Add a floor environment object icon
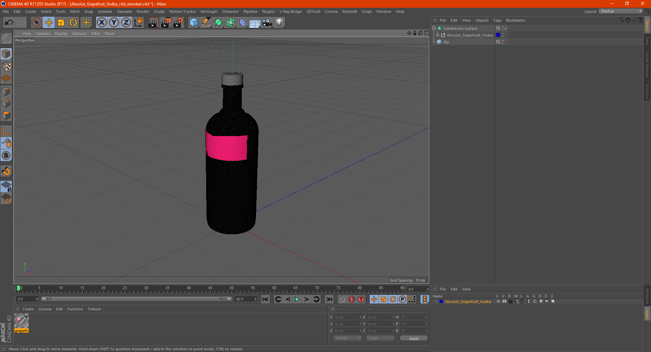The width and height of the screenshot is (651, 352). coord(255,23)
